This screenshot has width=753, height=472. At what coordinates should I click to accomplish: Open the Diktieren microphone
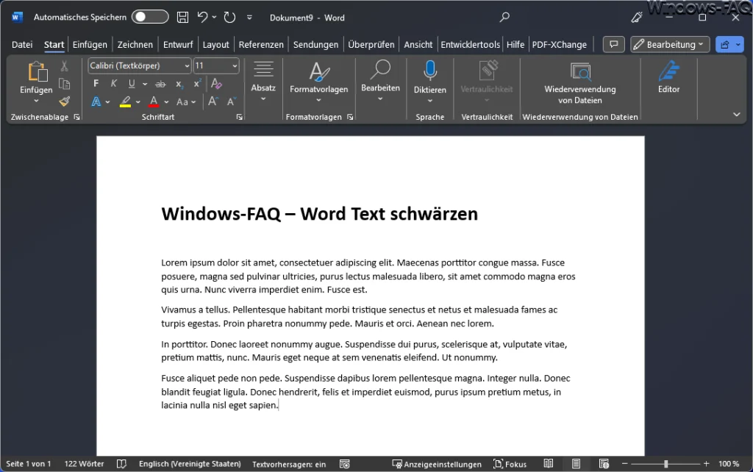tap(429, 71)
